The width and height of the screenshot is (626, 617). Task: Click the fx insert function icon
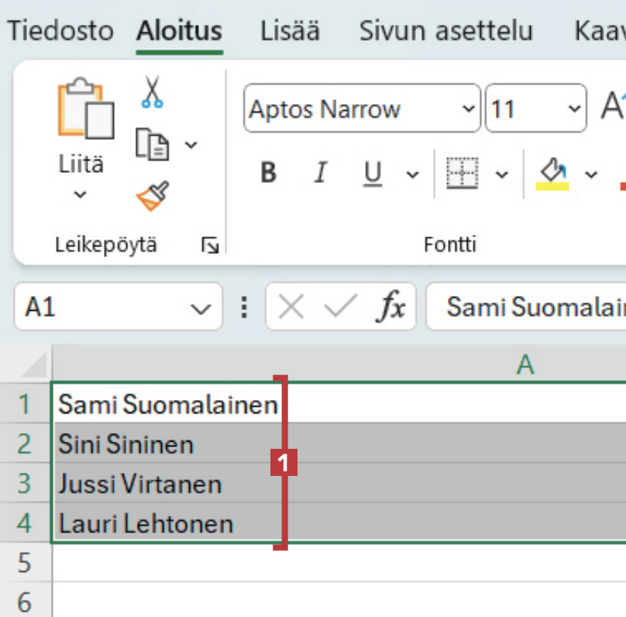coord(390,308)
